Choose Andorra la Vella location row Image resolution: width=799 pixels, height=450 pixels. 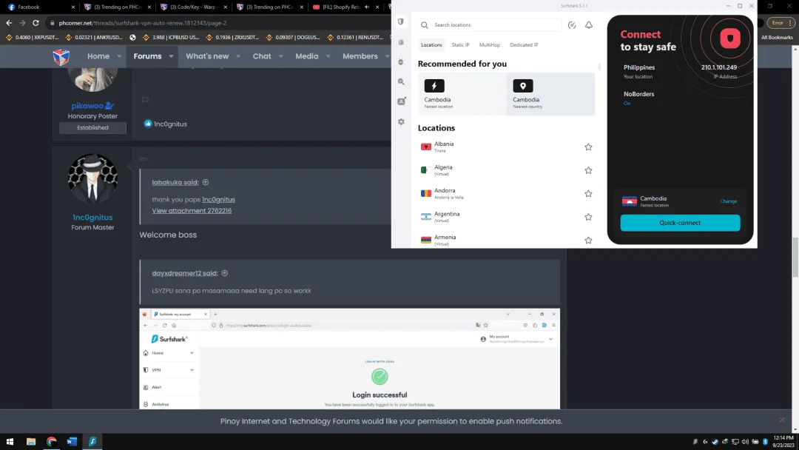[507, 194]
